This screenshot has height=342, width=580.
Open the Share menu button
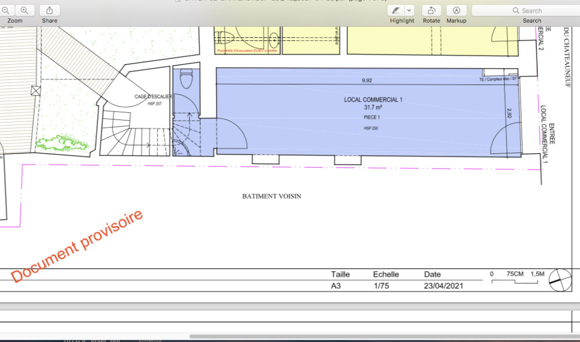click(x=50, y=10)
